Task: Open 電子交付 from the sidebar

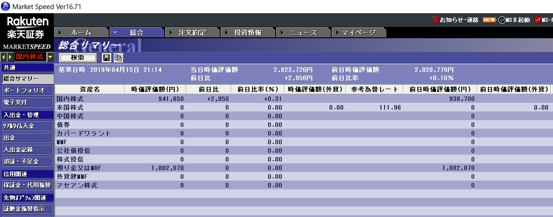Action: [27, 102]
